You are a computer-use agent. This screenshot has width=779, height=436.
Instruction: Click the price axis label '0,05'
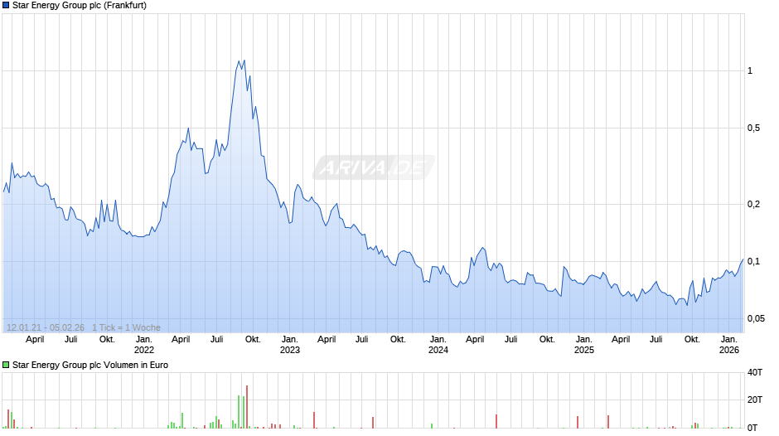point(756,318)
